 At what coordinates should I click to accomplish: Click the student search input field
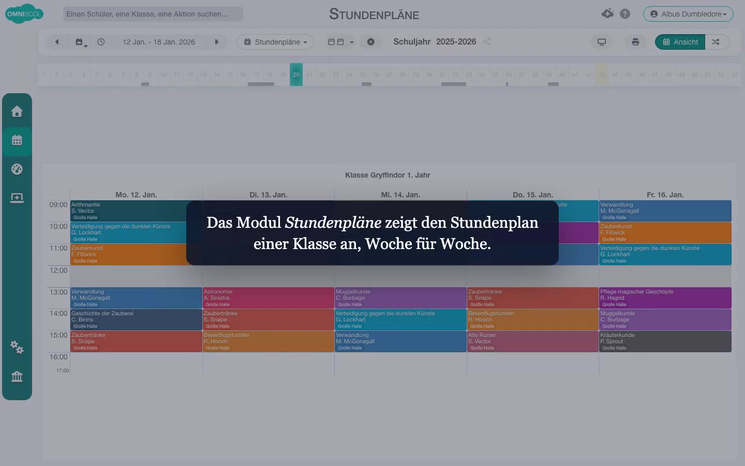(153, 14)
